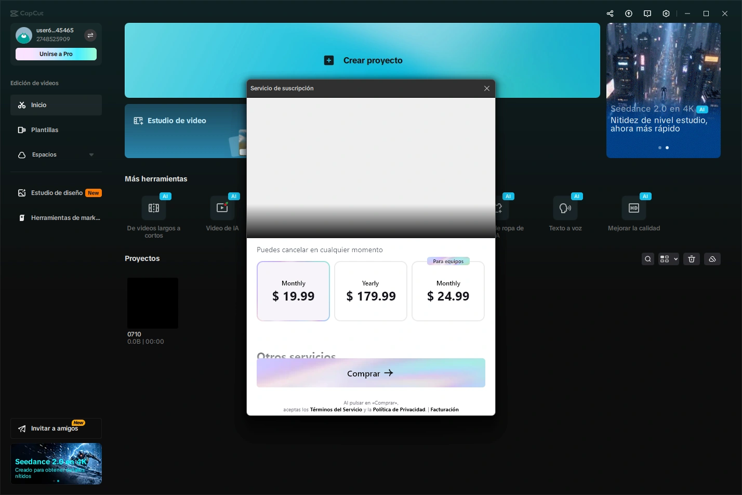The width and height of the screenshot is (742, 495).
Task: Choose the team Monthly $24.99 plan
Action: click(448, 291)
